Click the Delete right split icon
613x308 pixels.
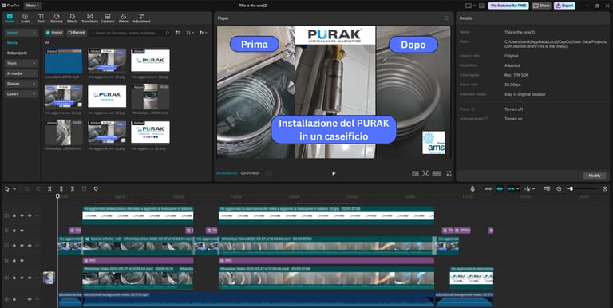73,189
